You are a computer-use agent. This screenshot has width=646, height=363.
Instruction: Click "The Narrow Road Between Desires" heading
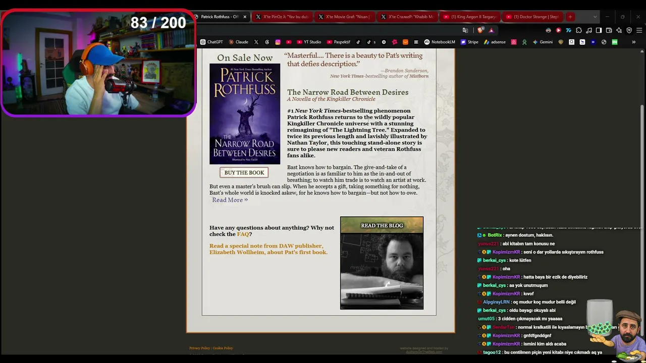pyautogui.click(x=348, y=92)
